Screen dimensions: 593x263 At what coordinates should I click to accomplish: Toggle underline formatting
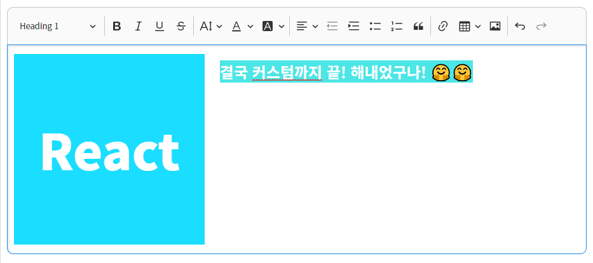click(x=160, y=26)
